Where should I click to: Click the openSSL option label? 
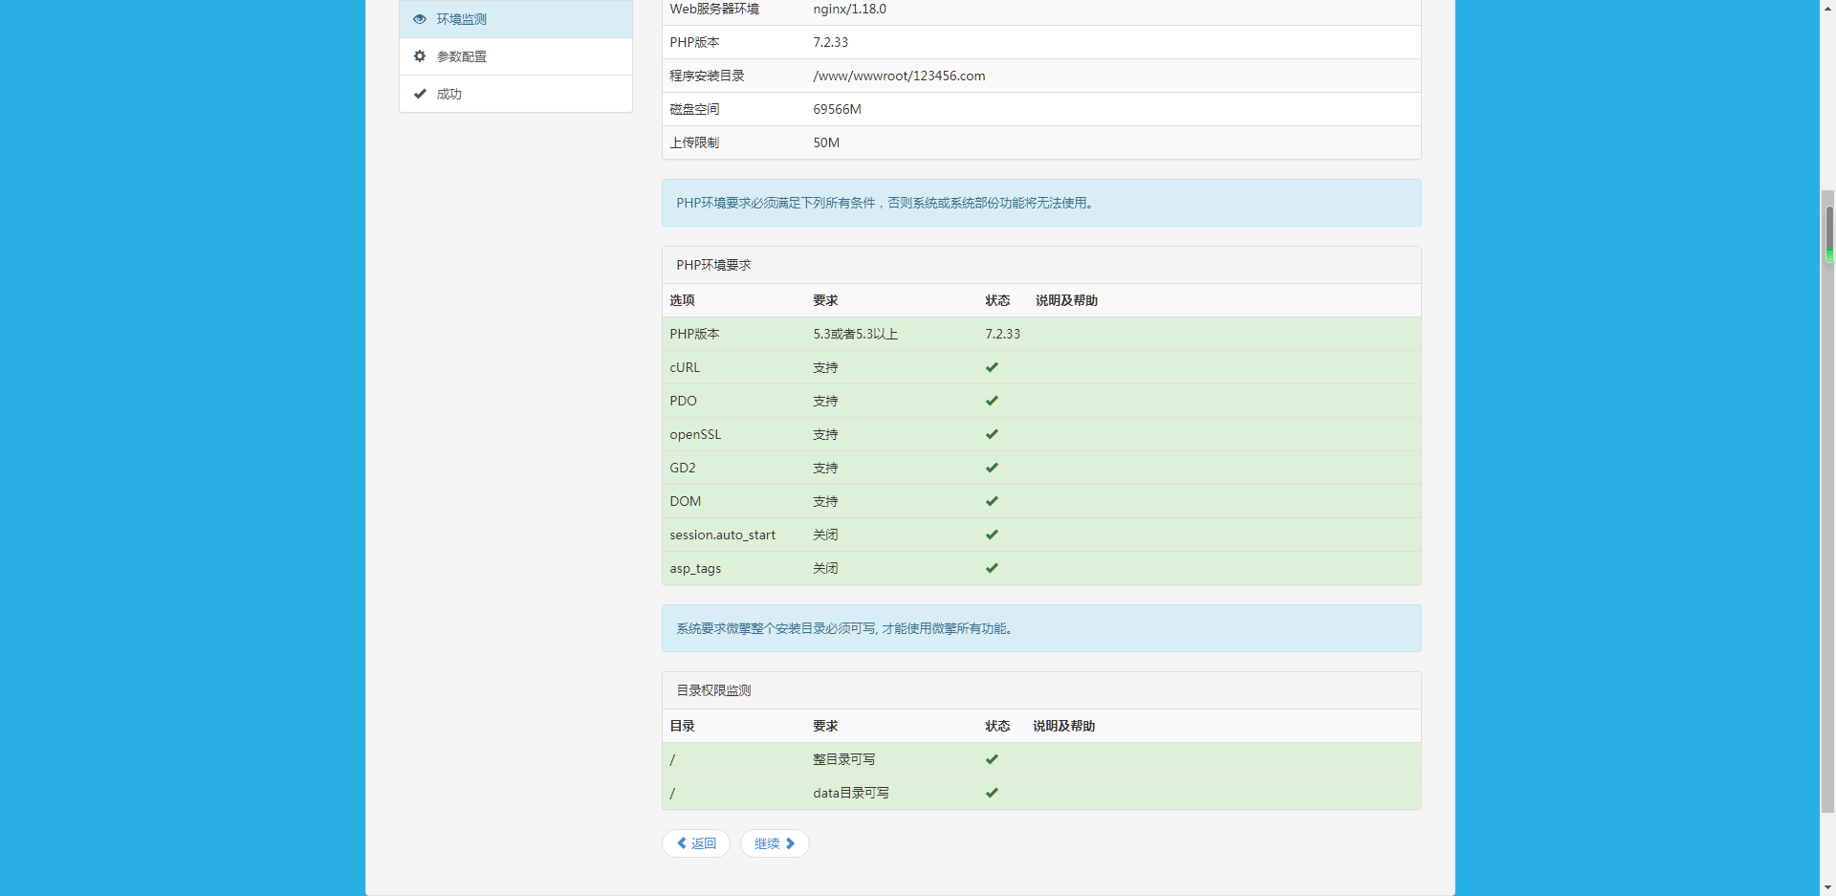tap(695, 434)
